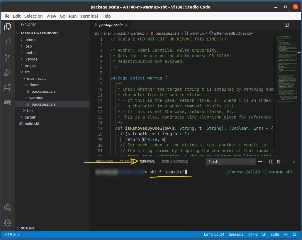
Task: Open the notifications bell in status bar
Action: point(294,234)
